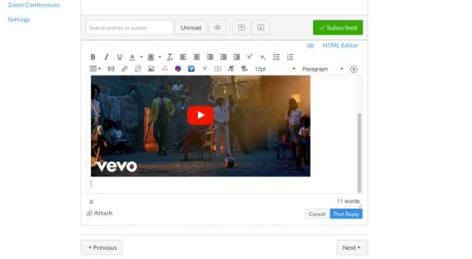Open the table insert dropdown
The height and width of the screenshot is (259, 472).
click(96, 69)
